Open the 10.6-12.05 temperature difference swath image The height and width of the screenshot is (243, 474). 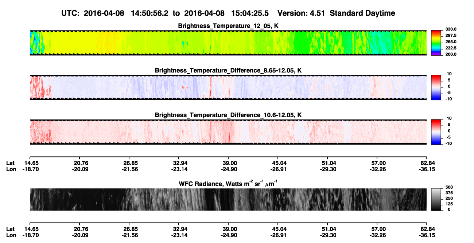(x=228, y=132)
